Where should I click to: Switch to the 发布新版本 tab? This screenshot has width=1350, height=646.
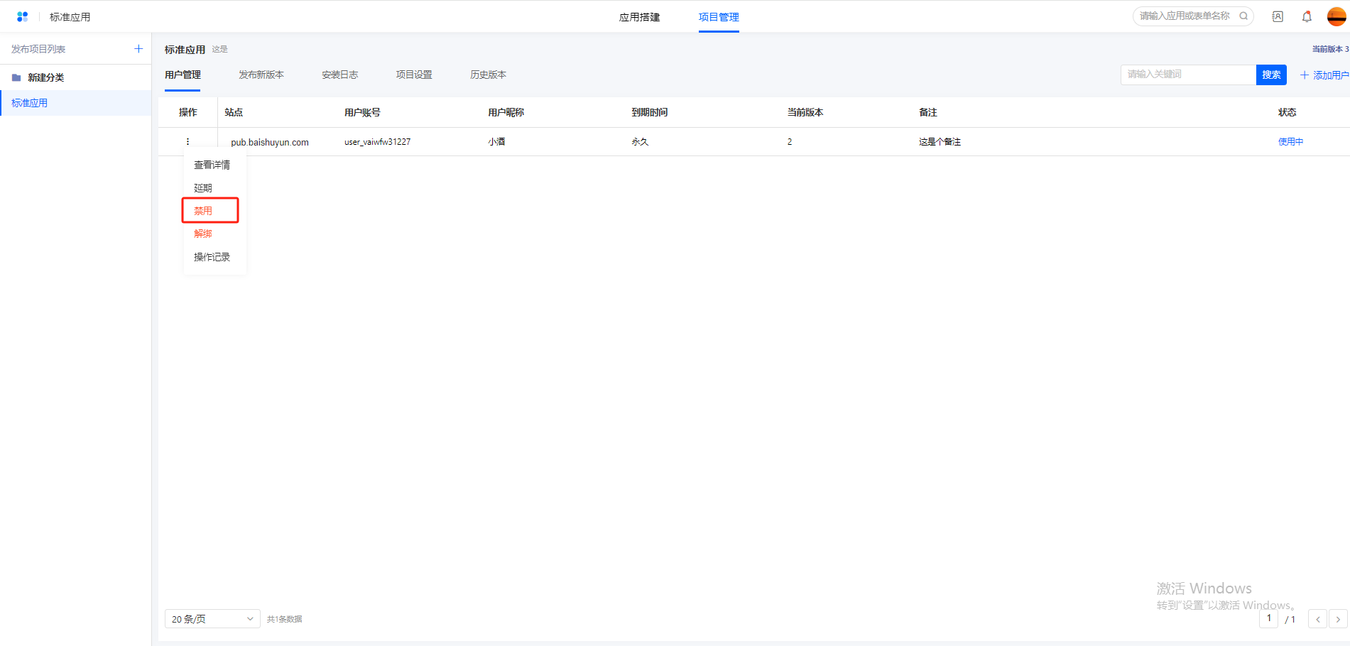coord(261,75)
